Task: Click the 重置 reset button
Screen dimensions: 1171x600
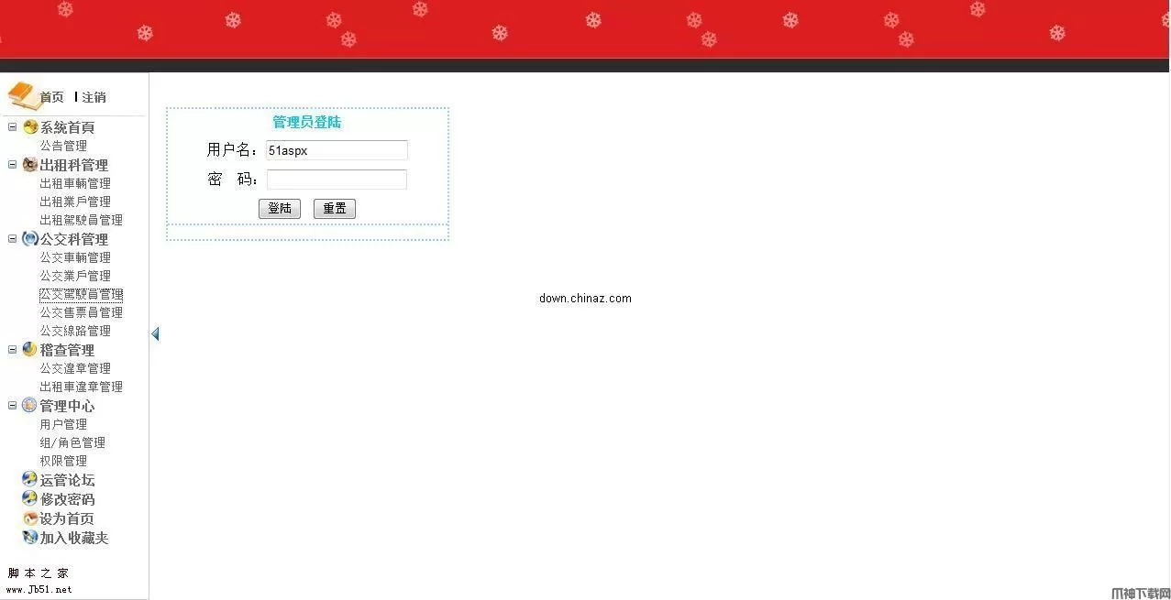Action: (x=335, y=209)
